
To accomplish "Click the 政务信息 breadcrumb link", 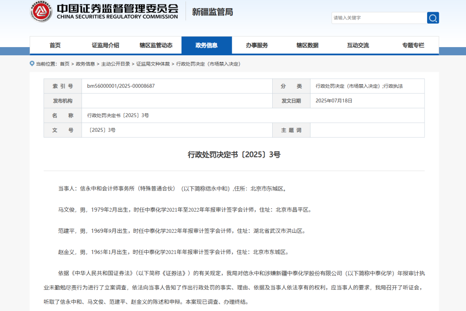I will (x=85, y=64).
